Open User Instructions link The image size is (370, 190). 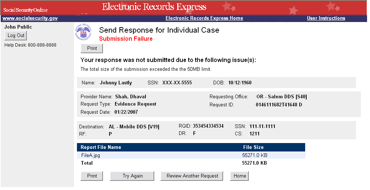click(326, 18)
